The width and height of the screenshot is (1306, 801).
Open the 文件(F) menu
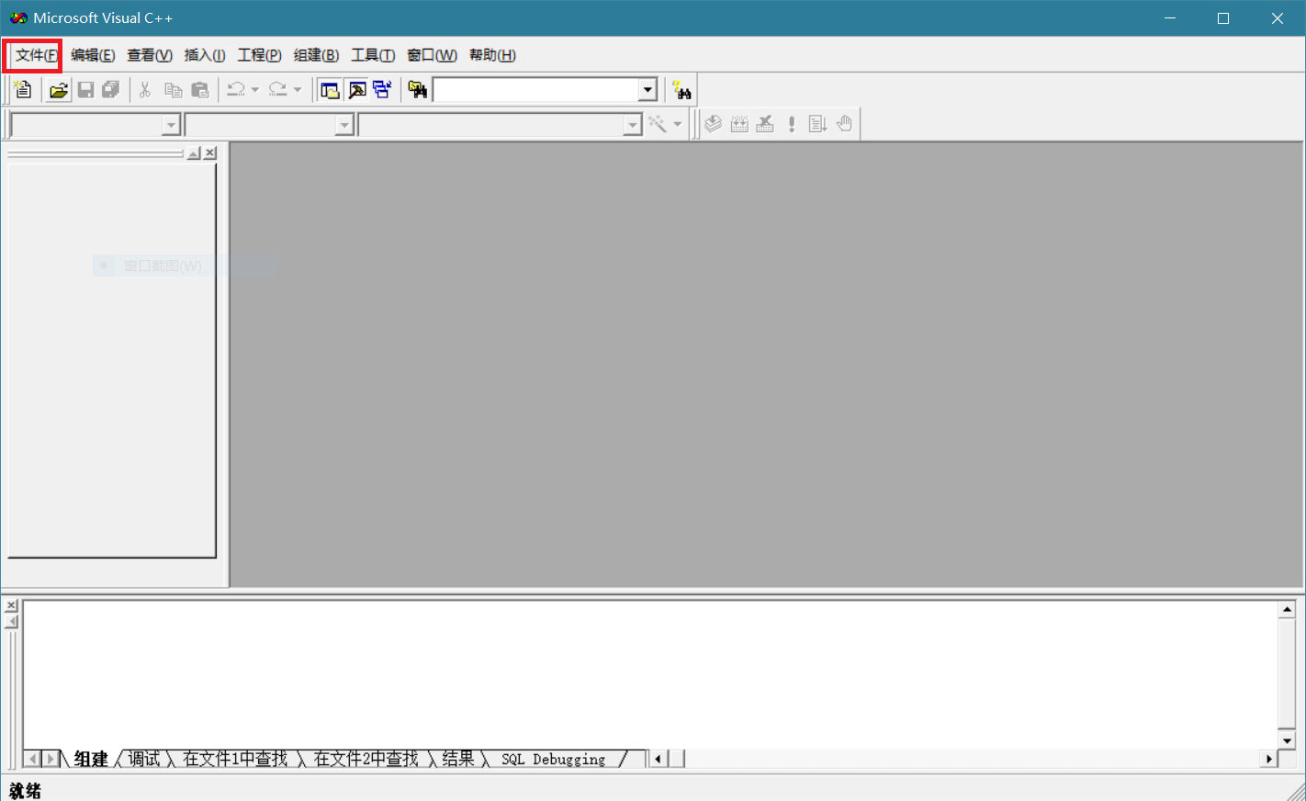tap(36, 55)
